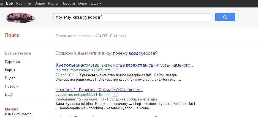Screen dimensions: 258x117
Task: Click the Москва location label
Action: pos(12,109)
